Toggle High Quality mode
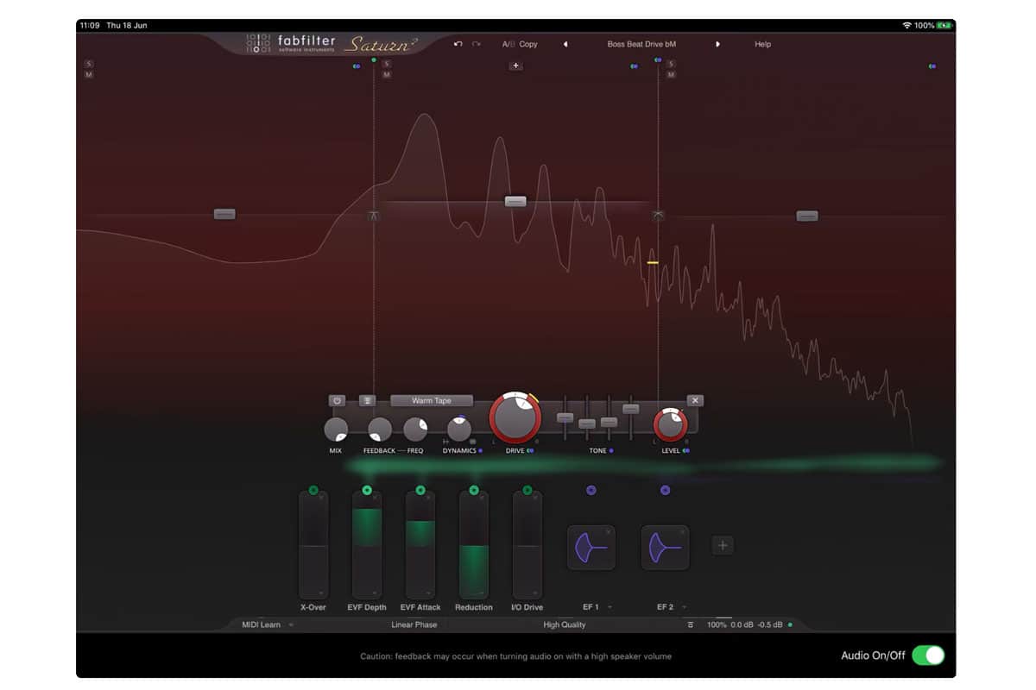 565,624
